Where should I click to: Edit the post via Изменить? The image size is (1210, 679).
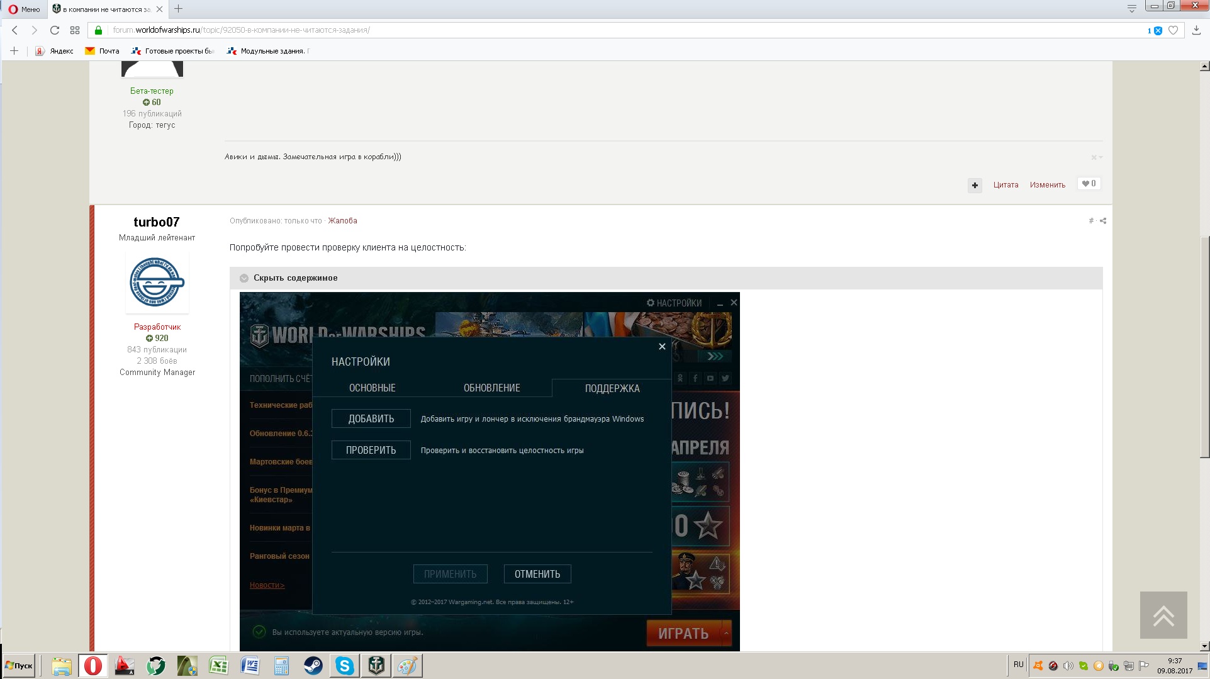click(x=1047, y=185)
